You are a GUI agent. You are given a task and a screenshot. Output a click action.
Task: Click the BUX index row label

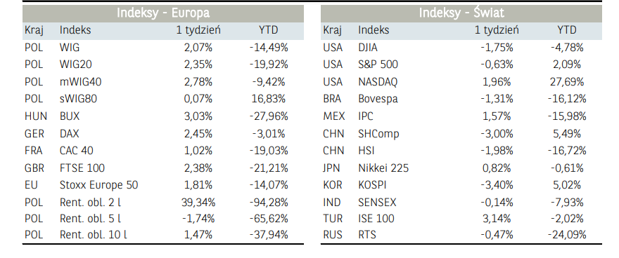(70, 116)
